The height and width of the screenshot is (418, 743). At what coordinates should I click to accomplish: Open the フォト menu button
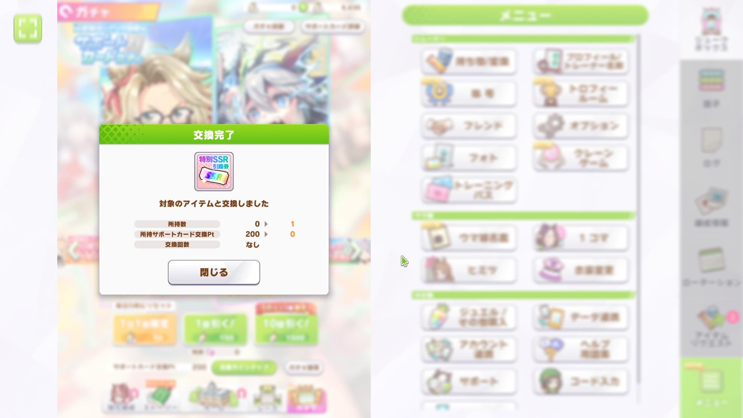tap(469, 158)
